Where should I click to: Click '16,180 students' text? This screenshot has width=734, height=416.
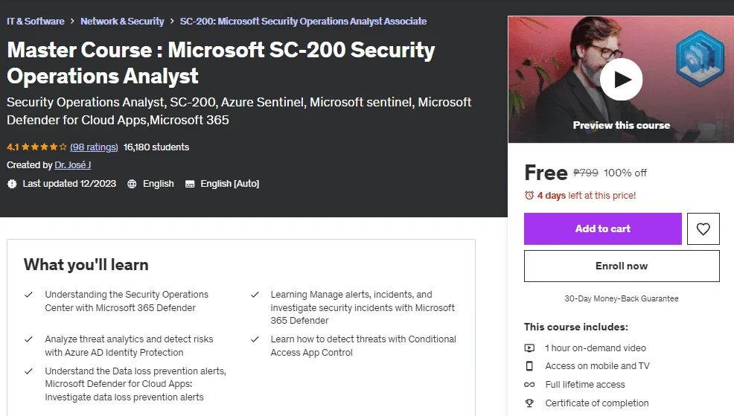click(156, 147)
